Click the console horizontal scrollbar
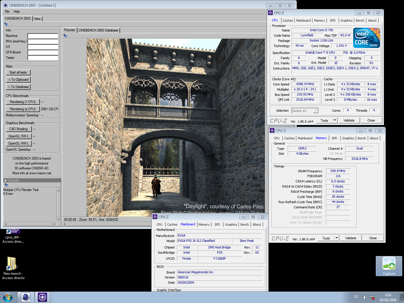This screenshot has width=404, height=303. pos(29,224)
